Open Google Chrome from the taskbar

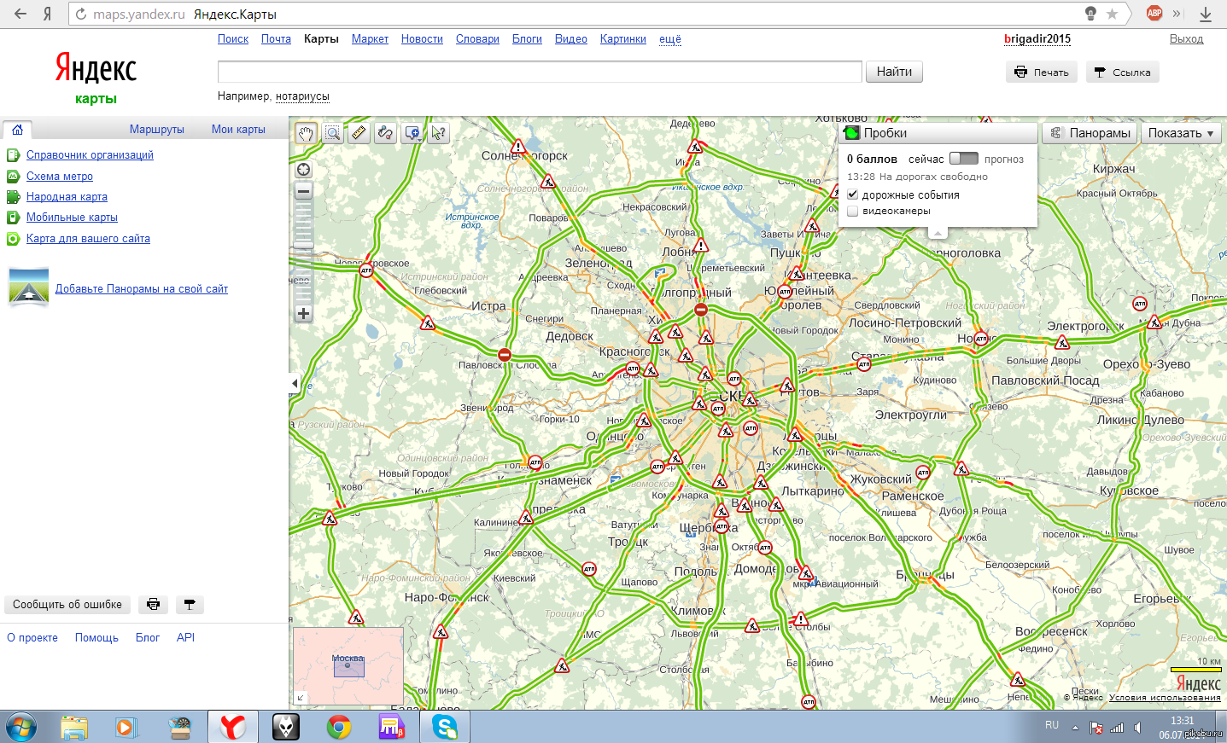(339, 727)
